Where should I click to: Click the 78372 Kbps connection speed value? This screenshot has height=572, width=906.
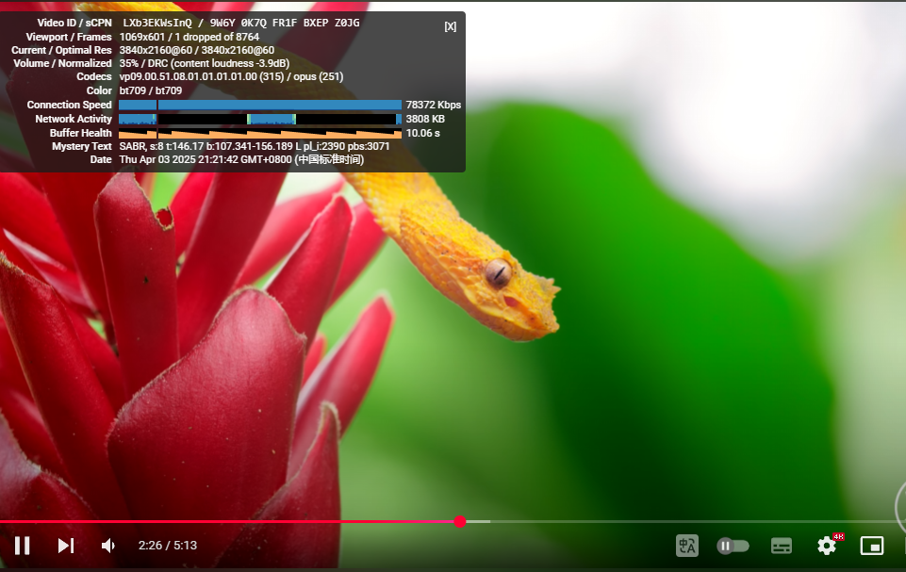434,105
